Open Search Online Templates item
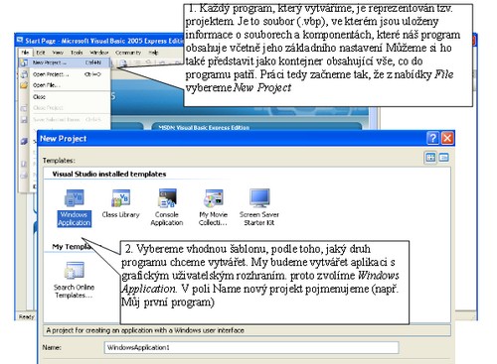497x364 pixels. click(x=75, y=280)
